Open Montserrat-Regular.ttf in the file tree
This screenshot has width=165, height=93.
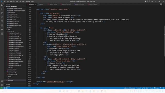click(x=14, y=58)
